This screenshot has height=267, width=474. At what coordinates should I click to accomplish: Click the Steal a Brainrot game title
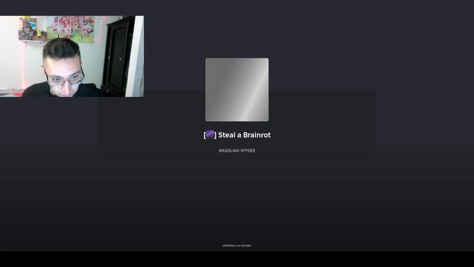coord(237,135)
